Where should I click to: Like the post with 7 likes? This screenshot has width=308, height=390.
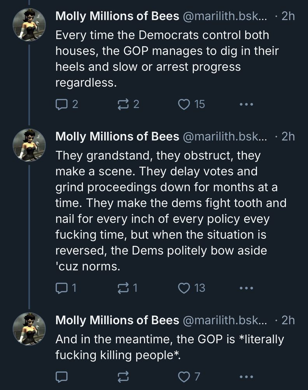pyautogui.click(x=184, y=377)
